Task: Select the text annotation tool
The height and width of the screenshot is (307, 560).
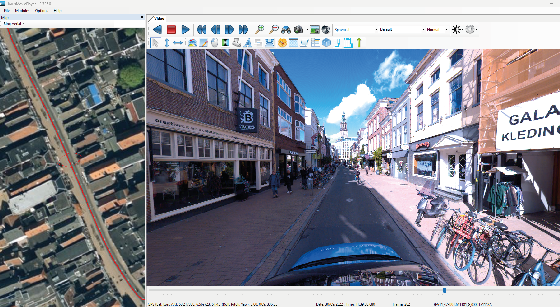Action: point(247,43)
